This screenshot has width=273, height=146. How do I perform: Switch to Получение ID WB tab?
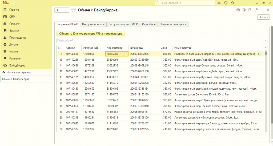pos(67,24)
